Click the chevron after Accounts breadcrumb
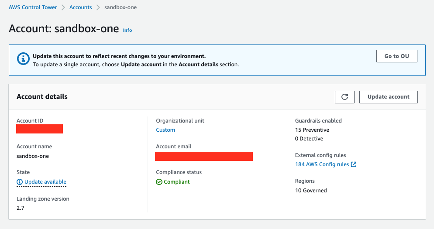This screenshot has height=229, width=434. pyautogui.click(x=98, y=7)
